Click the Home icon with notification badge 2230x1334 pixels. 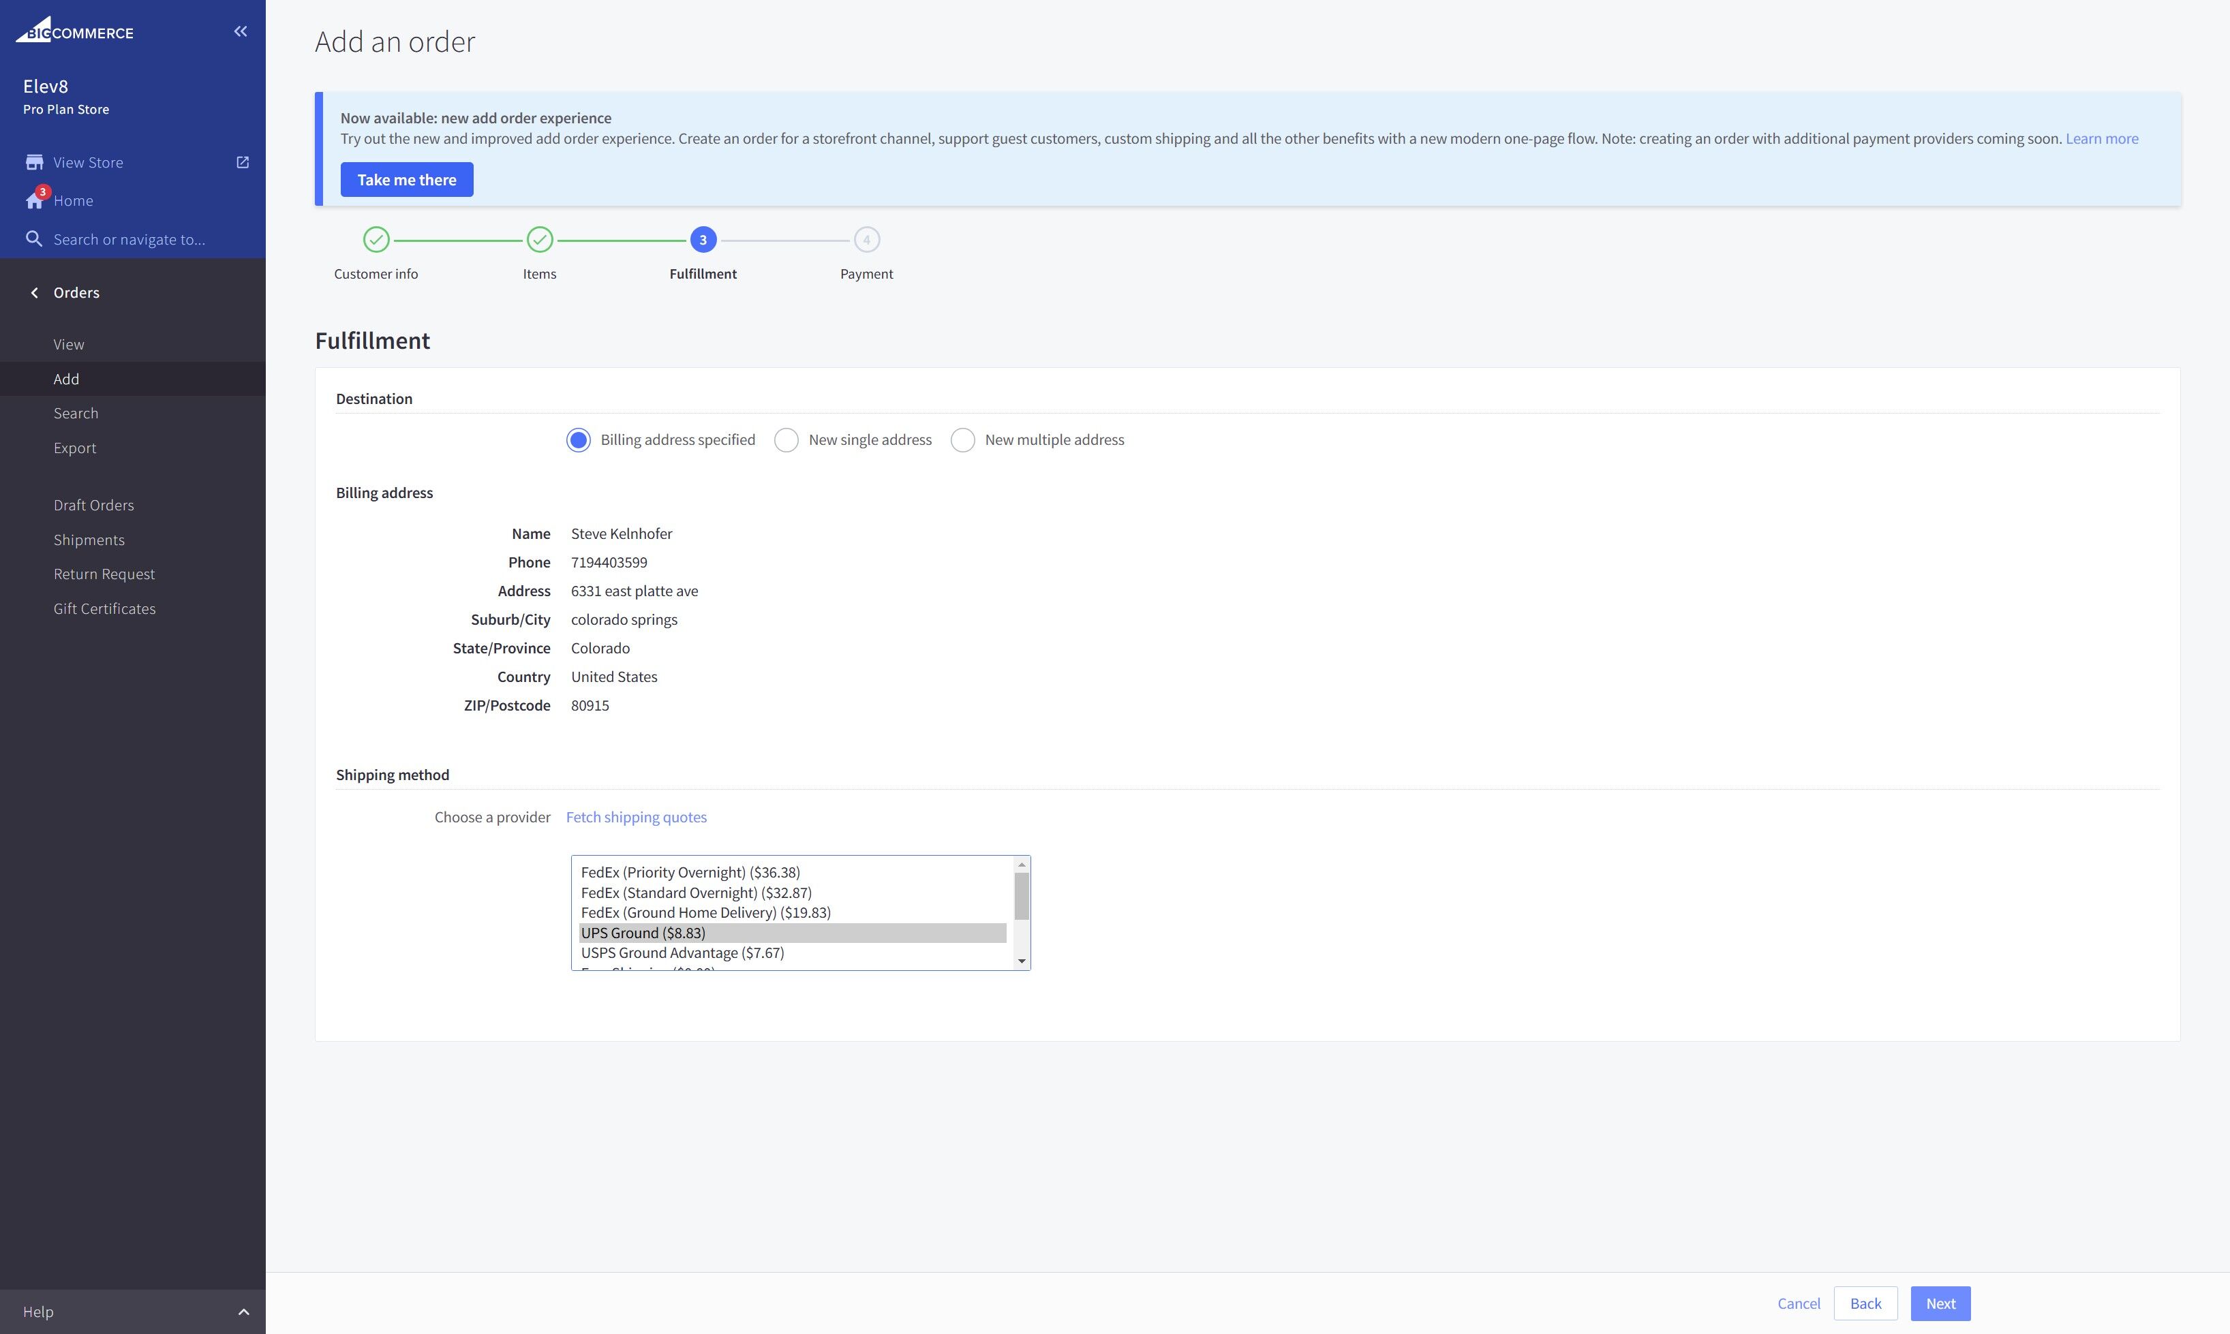pos(34,200)
